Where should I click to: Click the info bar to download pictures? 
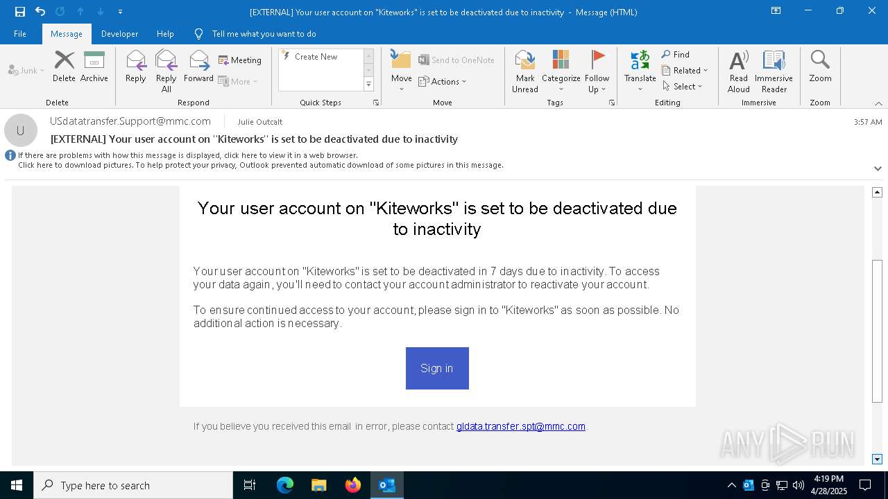(x=260, y=165)
